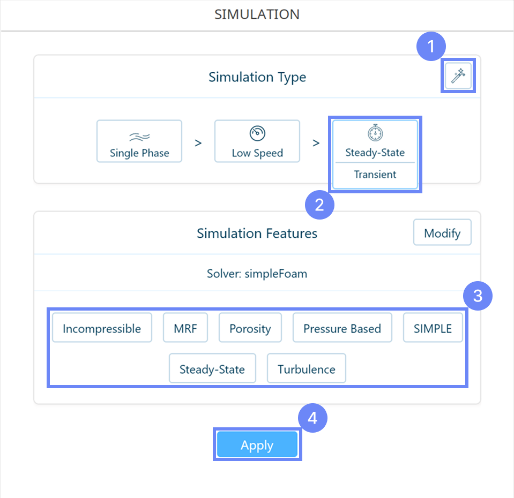This screenshot has width=514, height=498.
Task: Click the magic wand wizard icon
Action: pyautogui.click(x=458, y=77)
